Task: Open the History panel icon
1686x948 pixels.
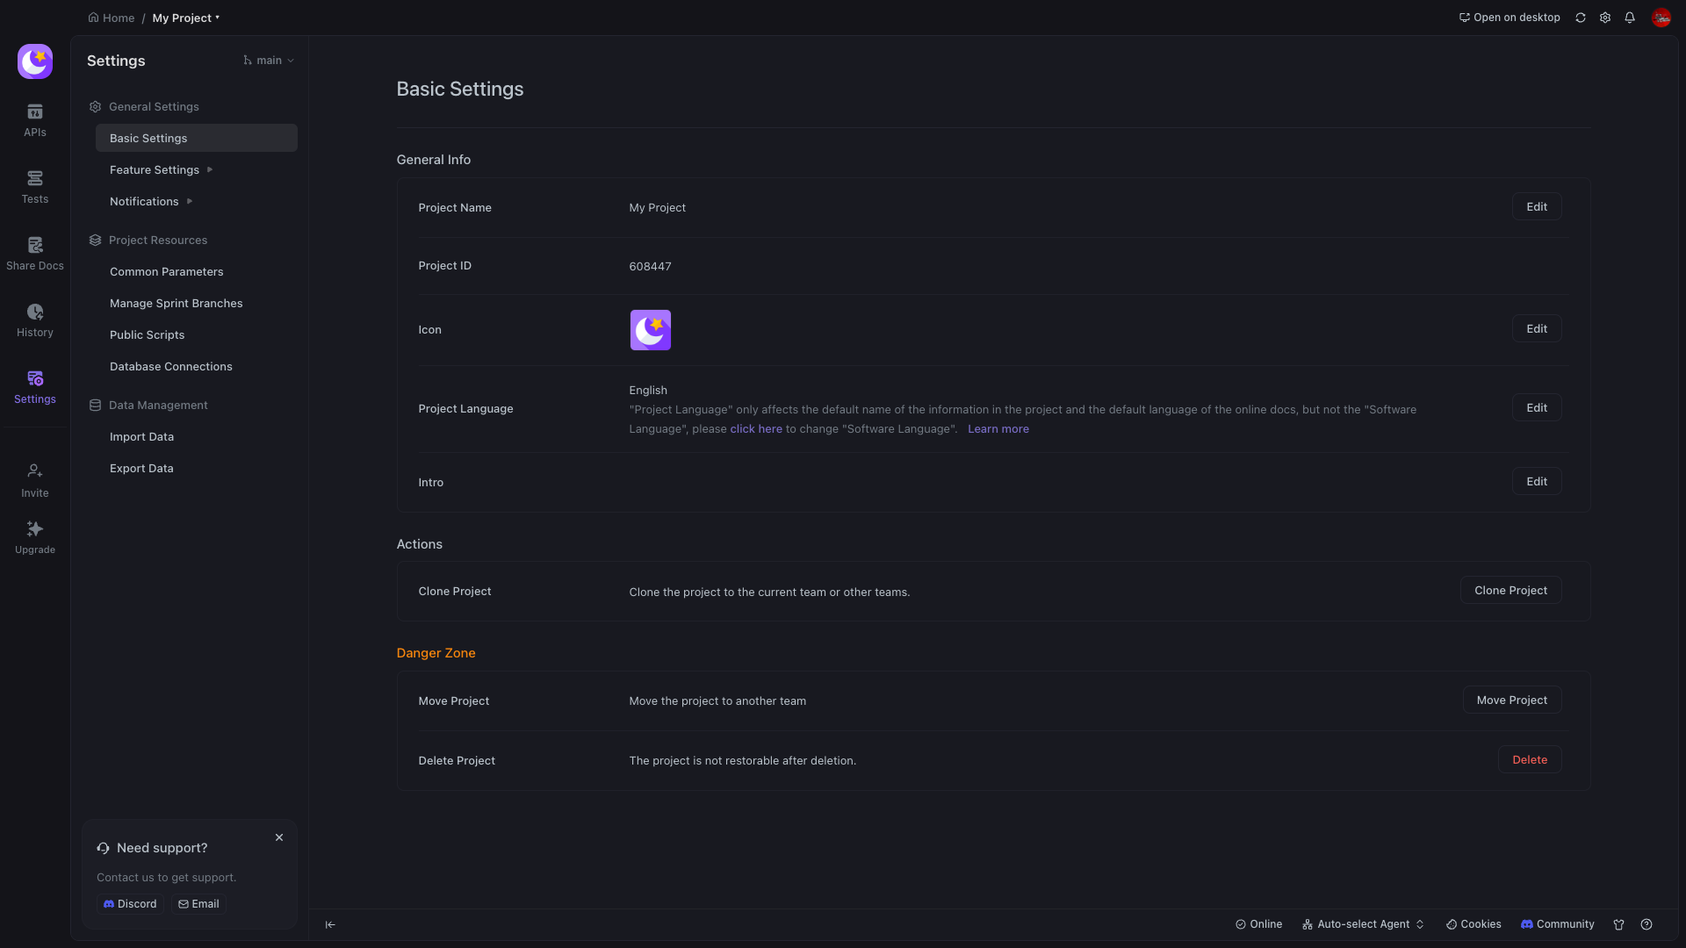Action: pyautogui.click(x=35, y=312)
